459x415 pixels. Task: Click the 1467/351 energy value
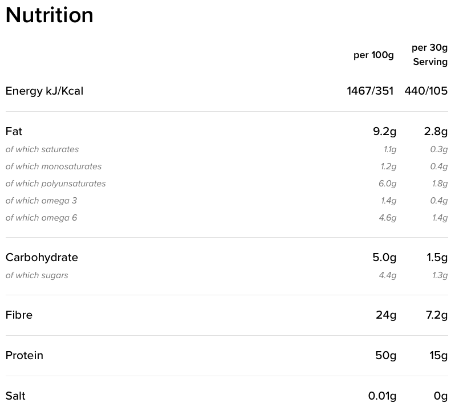370,91
